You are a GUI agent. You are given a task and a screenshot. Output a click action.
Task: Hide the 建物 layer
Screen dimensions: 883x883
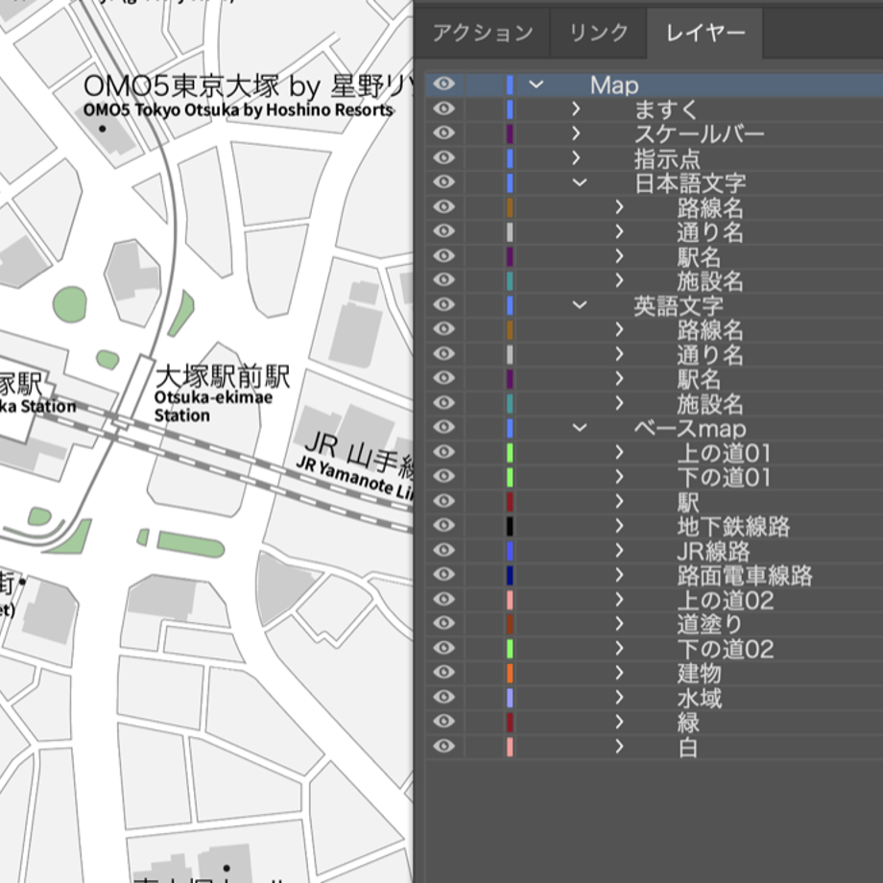click(443, 673)
